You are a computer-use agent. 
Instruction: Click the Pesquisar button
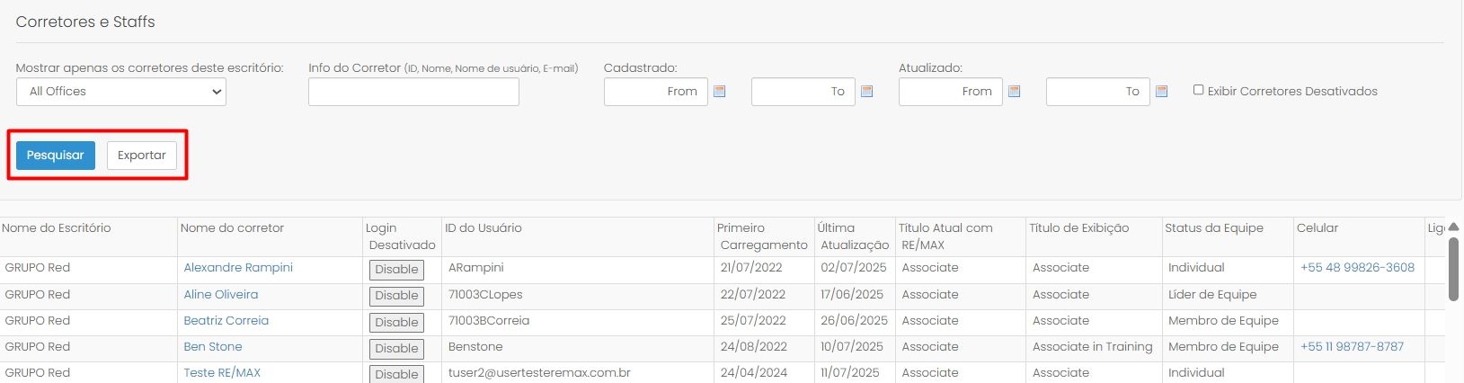point(56,155)
